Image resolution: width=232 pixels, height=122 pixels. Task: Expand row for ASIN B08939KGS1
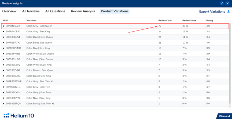coord(3,37)
